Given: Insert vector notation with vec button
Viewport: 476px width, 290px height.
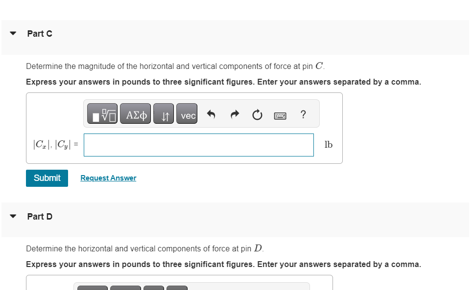Looking at the screenshot, I should [x=187, y=113].
